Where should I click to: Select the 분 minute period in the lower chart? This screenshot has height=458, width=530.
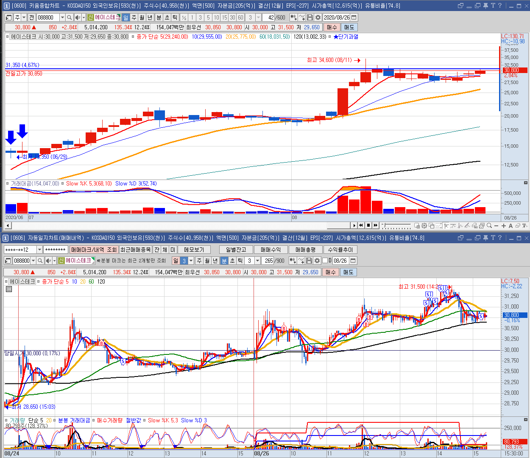(x=224, y=261)
